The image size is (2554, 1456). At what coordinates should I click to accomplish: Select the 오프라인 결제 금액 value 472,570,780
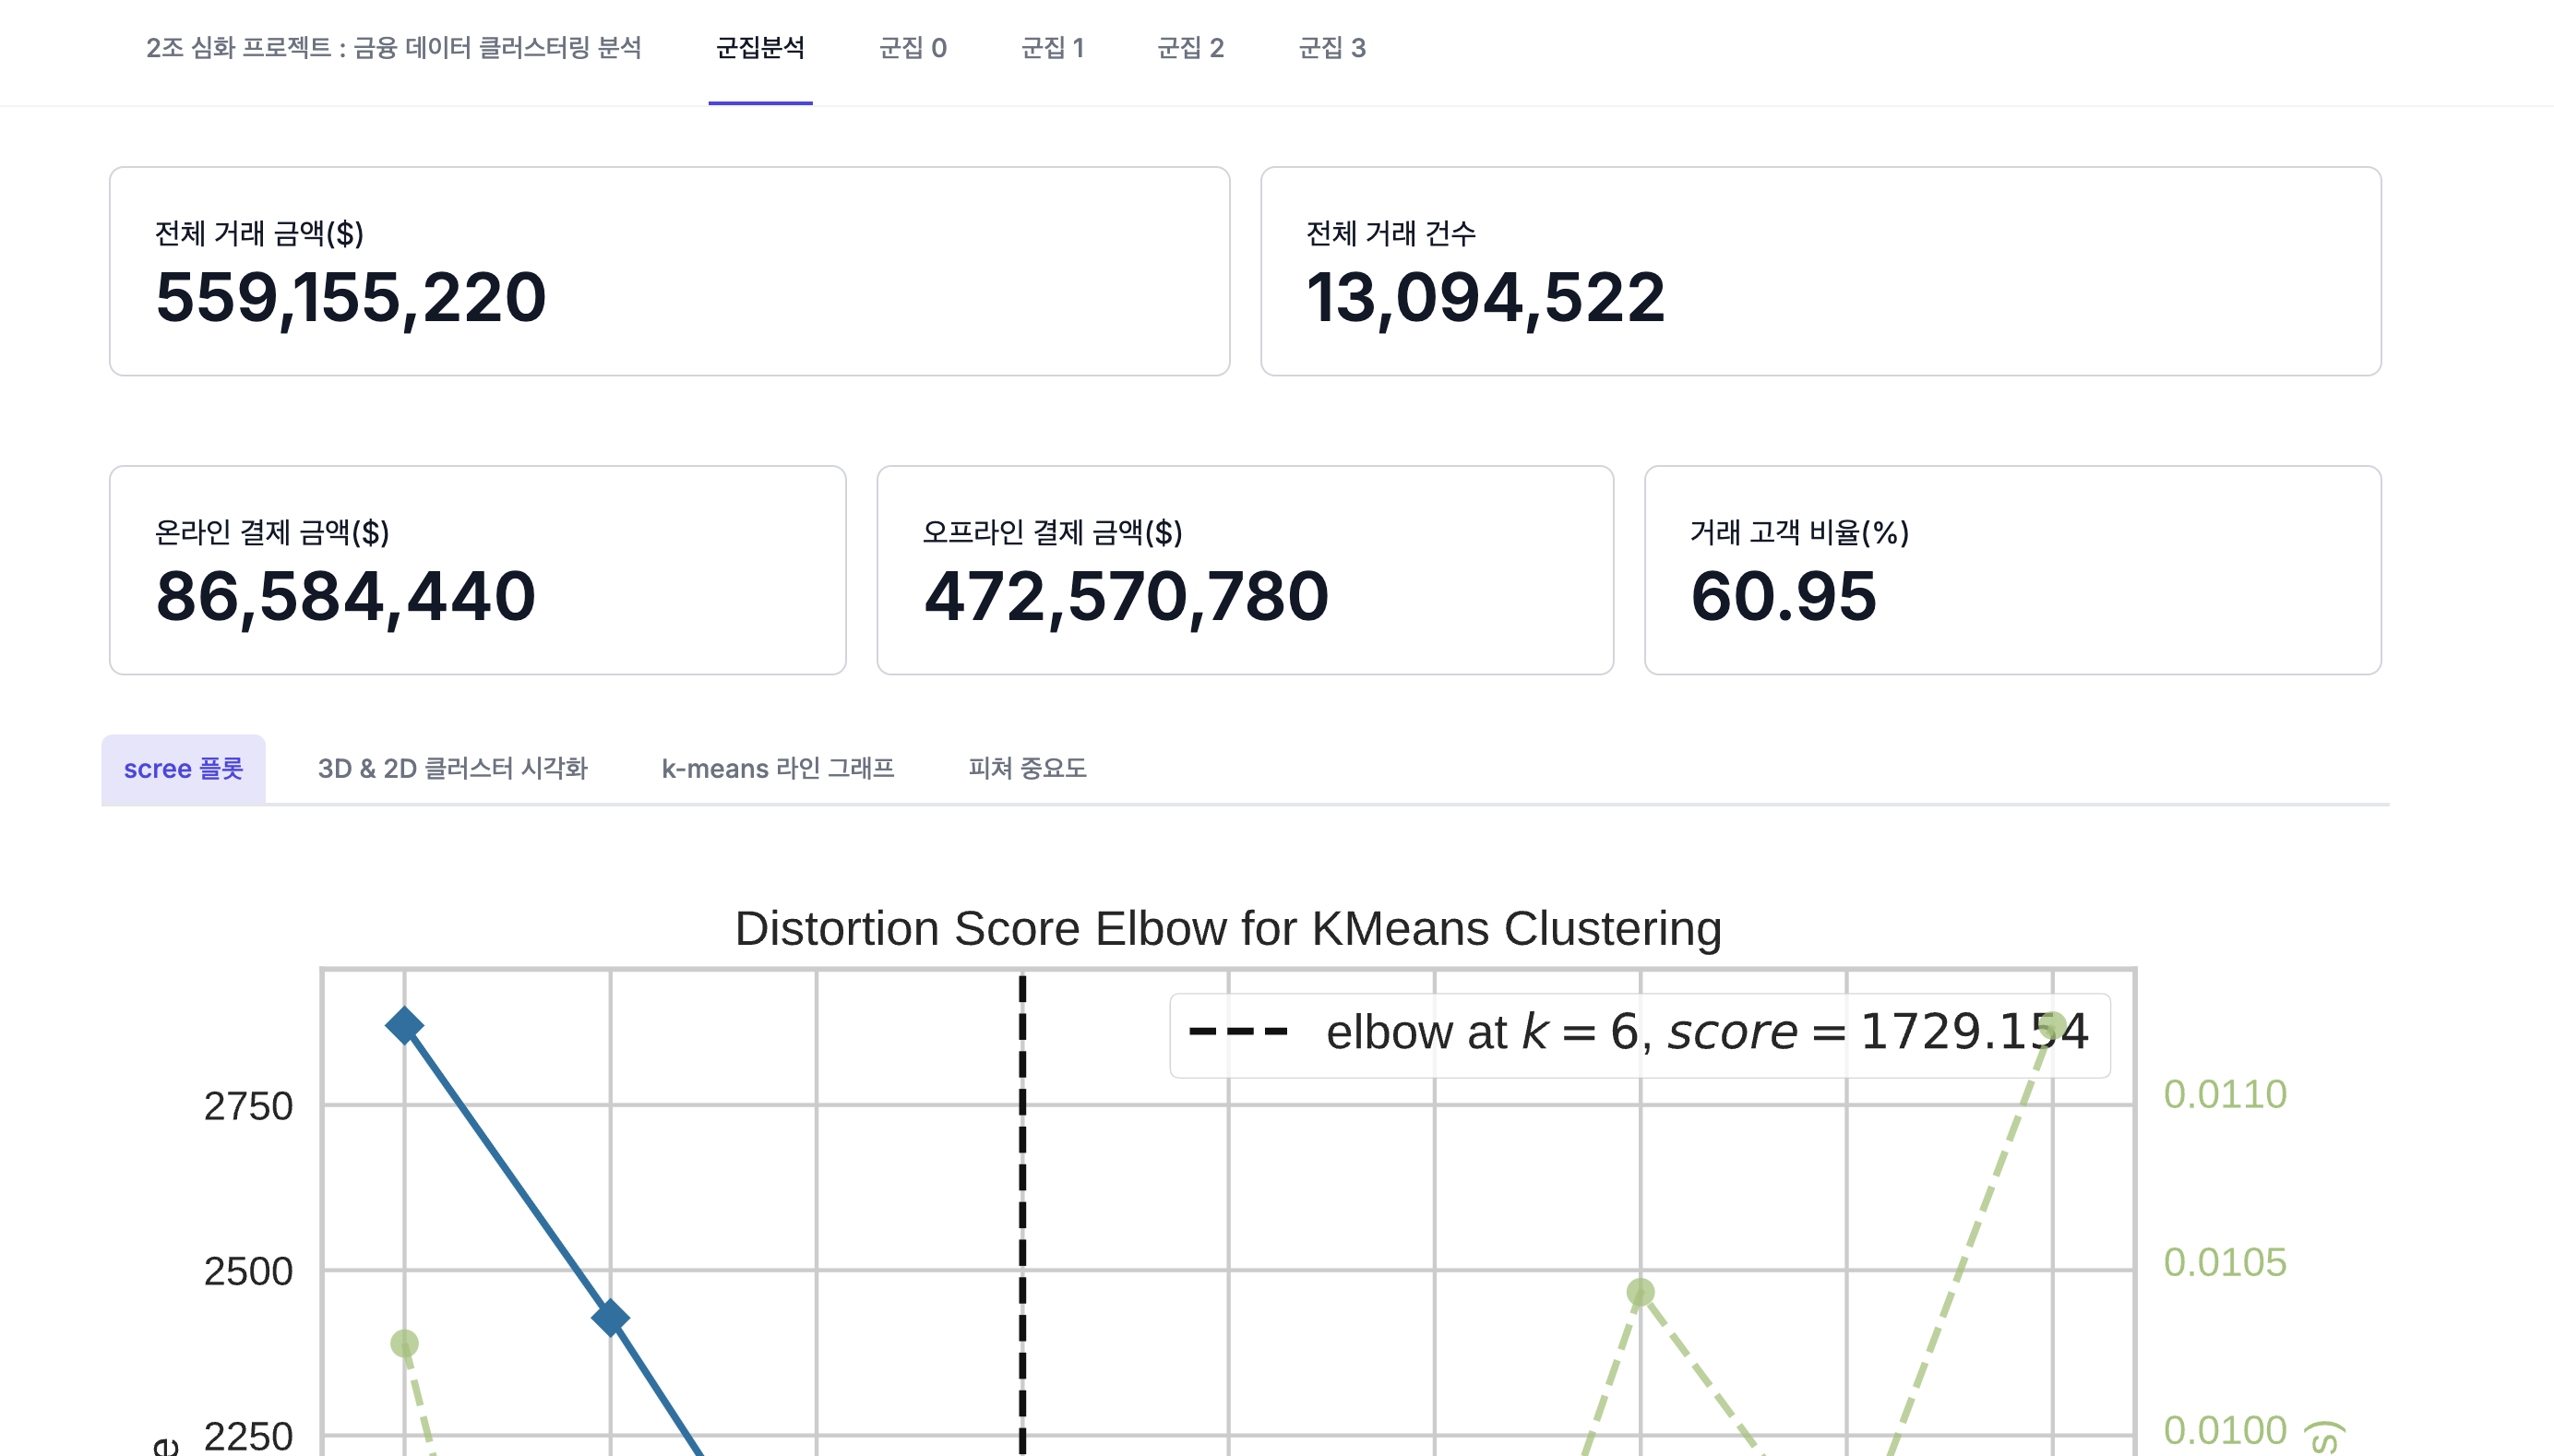pos(1126,597)
